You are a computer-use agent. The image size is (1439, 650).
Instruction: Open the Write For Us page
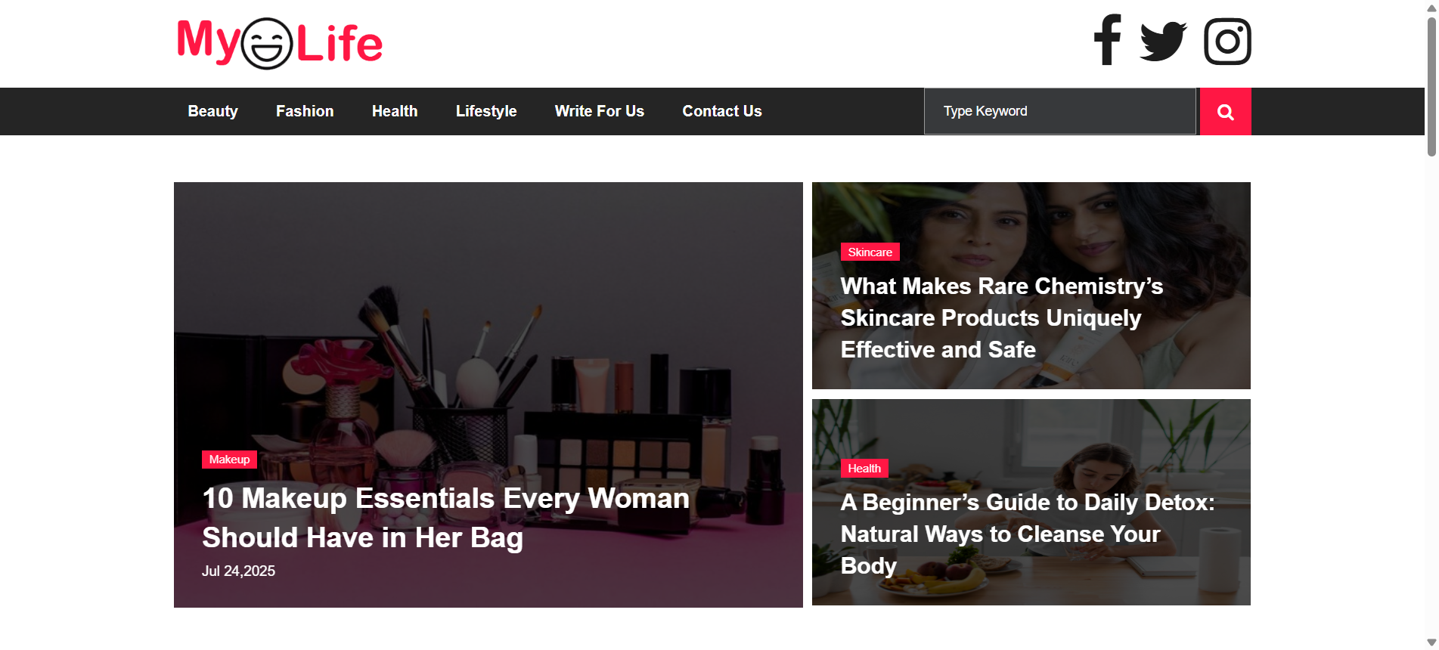(x=599, y=111)
